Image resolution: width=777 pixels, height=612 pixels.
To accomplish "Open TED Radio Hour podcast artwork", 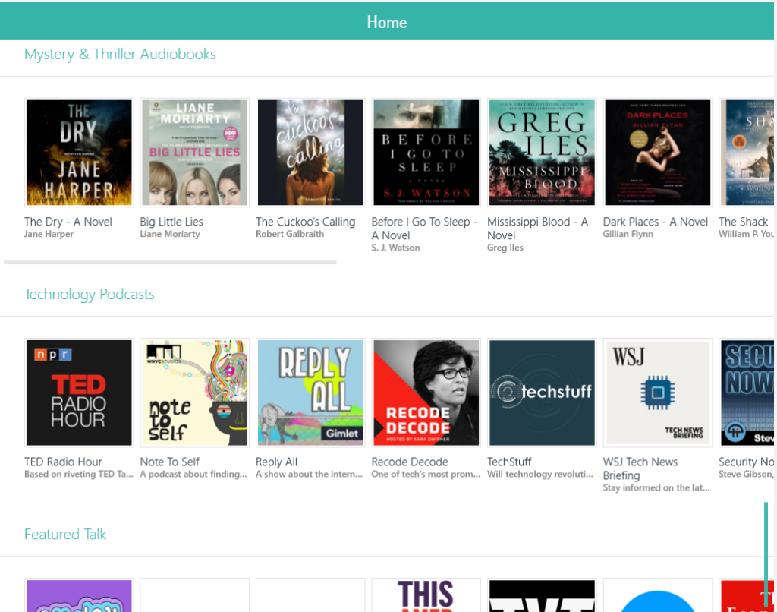I will 79,393.
